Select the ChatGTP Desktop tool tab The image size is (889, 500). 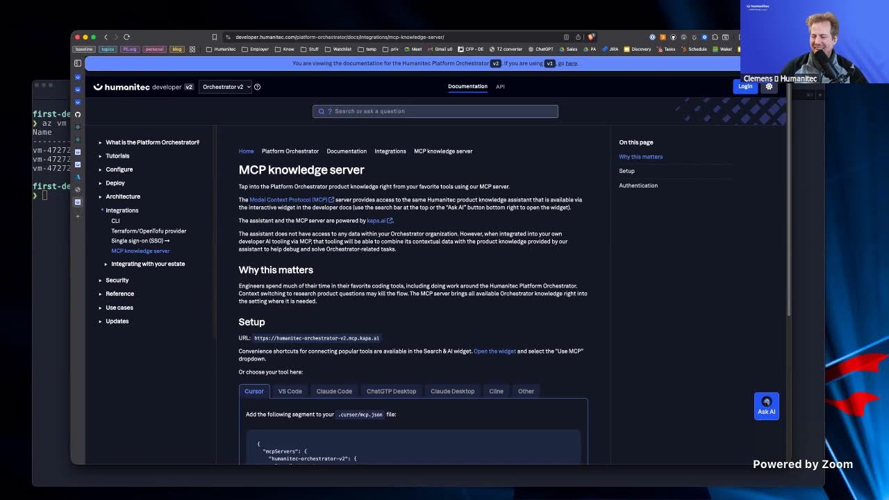point(391,391)
